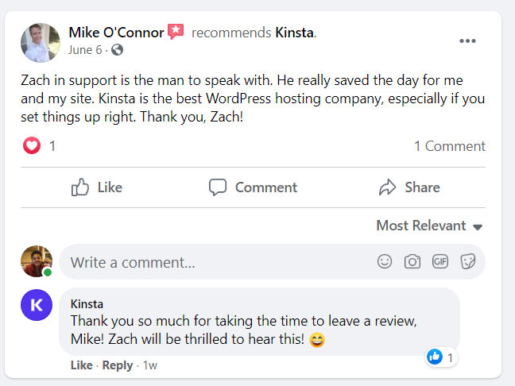Open the three-dot post options menu
The width and height of the screenshot is (515, 386).
(x=467, y=41)
